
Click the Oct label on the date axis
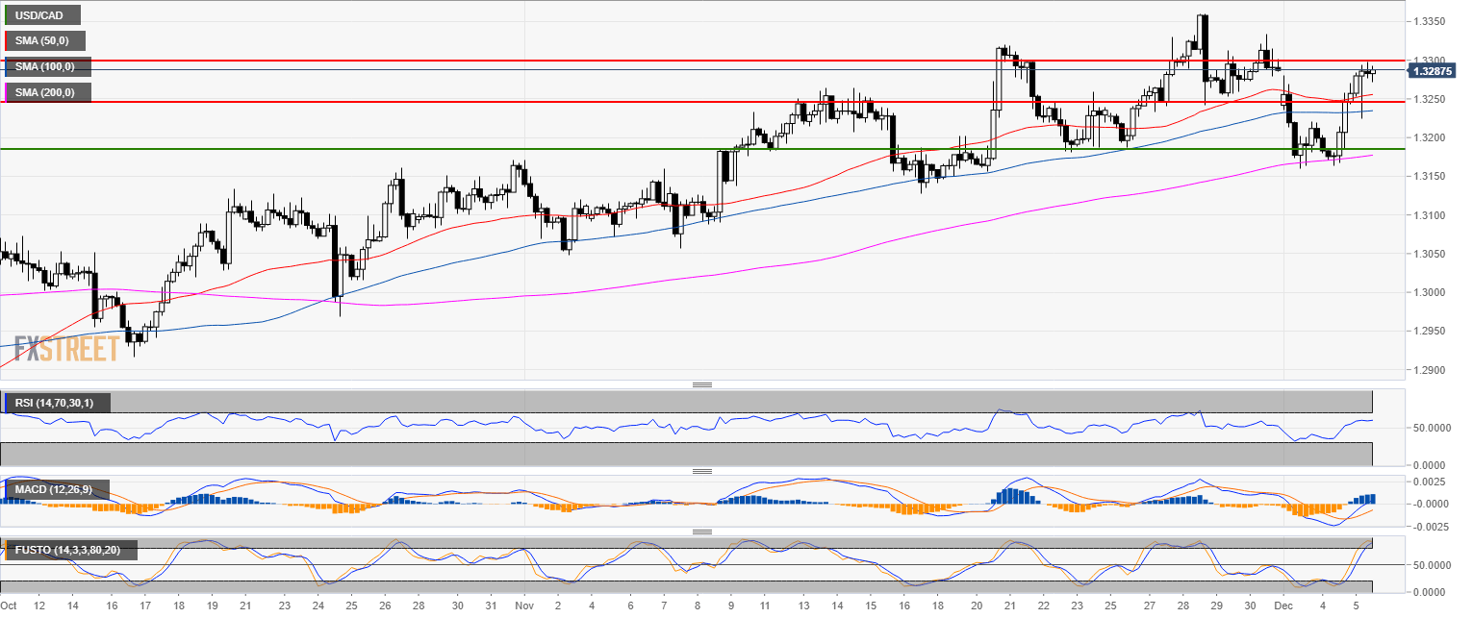click(x=10, y=606)
